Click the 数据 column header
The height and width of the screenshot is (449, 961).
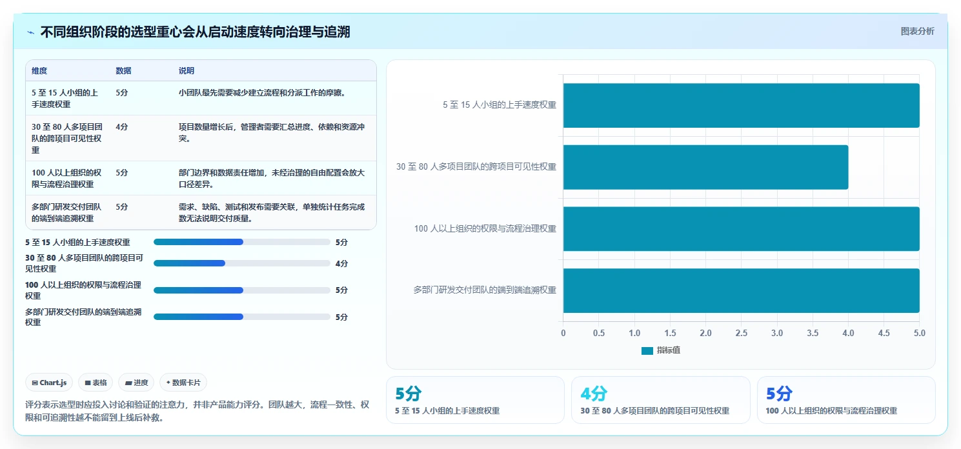(x=141, y=71)
